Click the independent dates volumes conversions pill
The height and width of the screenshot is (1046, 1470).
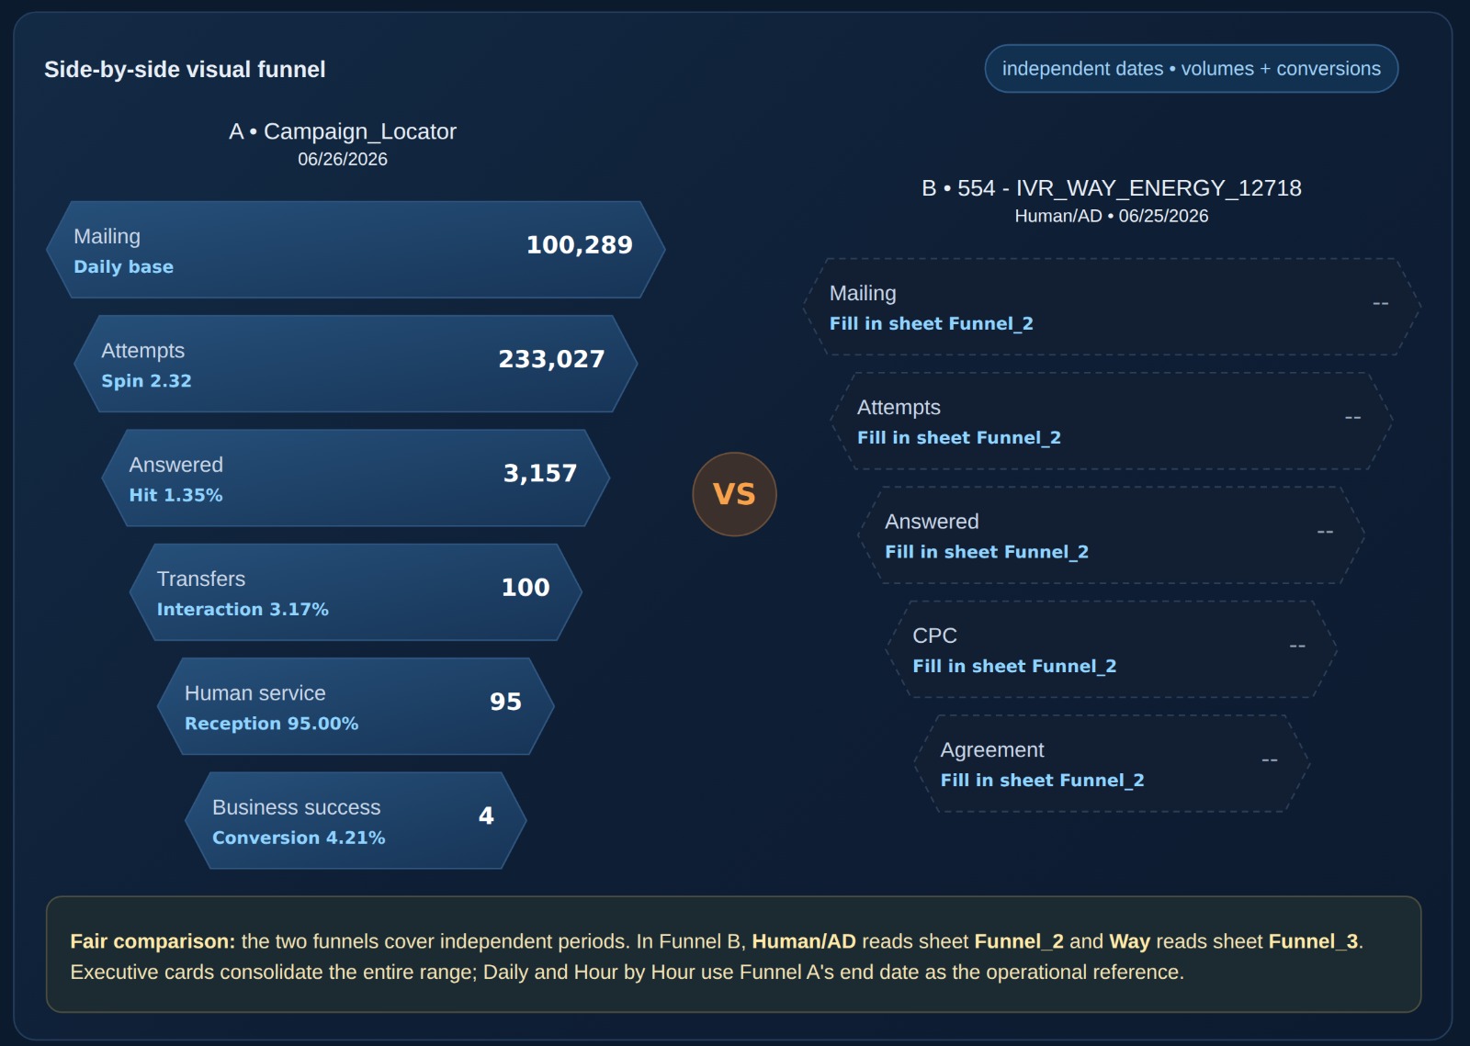tap(1191, 69)
